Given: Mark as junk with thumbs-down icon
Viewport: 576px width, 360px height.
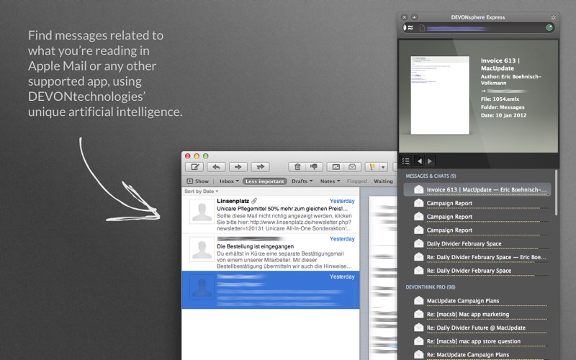Looking at the screenshot, I should click(314, 167).
